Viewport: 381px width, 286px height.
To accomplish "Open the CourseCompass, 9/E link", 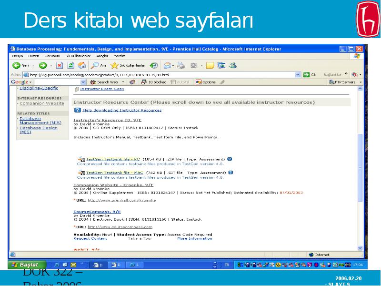I will pos(97,212).
